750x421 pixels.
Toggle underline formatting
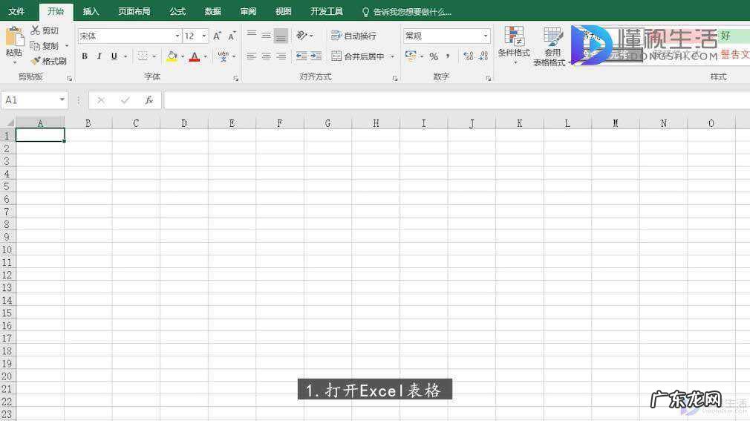pos(114,56)
